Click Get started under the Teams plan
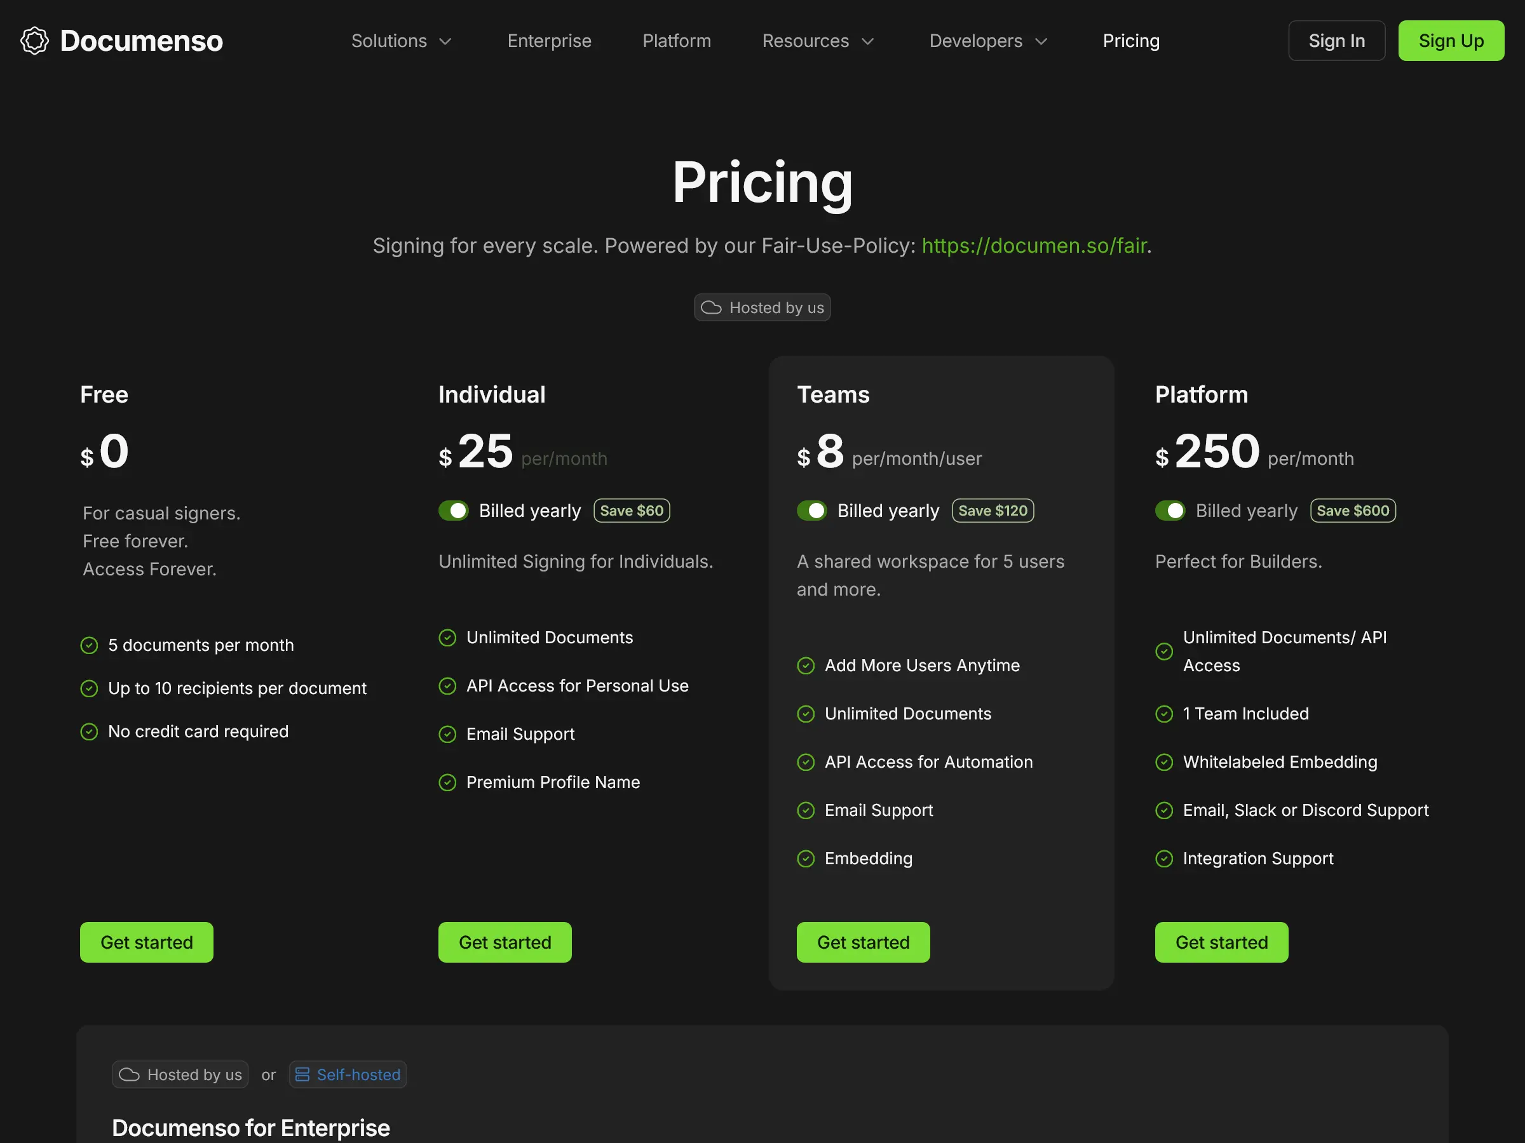 pos(863,942)
